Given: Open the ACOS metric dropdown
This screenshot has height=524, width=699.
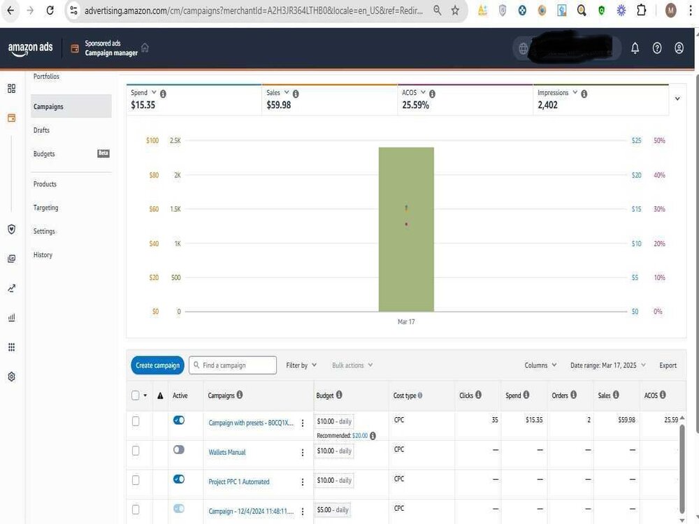Looking at the screenshot, I should click(x=423, y=92).
